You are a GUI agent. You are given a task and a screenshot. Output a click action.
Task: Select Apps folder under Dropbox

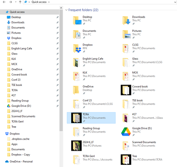[x=14, y=144]
